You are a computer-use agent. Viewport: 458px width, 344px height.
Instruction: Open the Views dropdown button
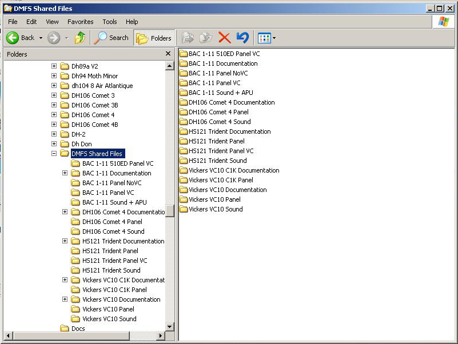pos(266,38)
